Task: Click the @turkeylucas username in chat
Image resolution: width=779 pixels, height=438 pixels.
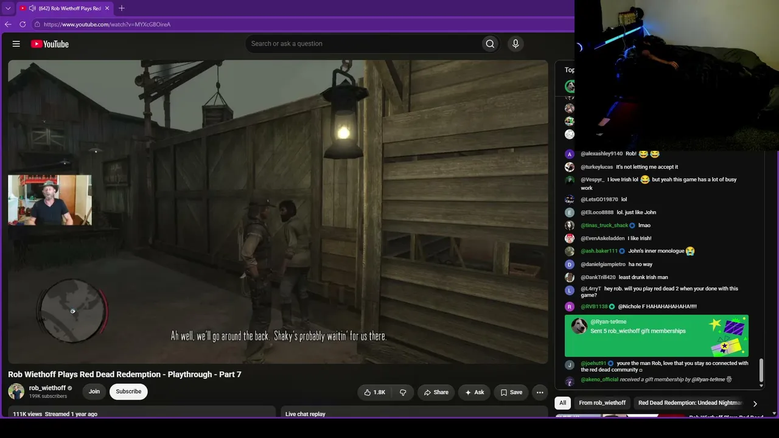Action: pyautogui.click(x=597, y=167)
